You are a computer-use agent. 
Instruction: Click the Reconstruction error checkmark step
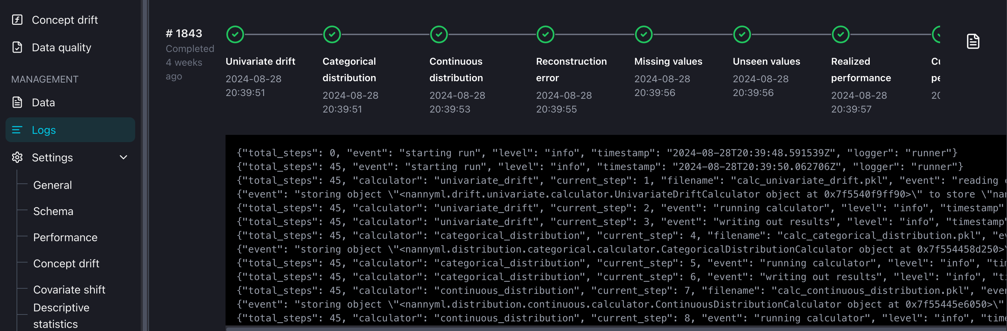545,34
